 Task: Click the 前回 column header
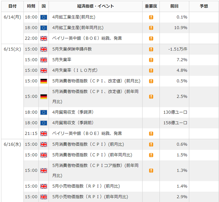point(174,6)
